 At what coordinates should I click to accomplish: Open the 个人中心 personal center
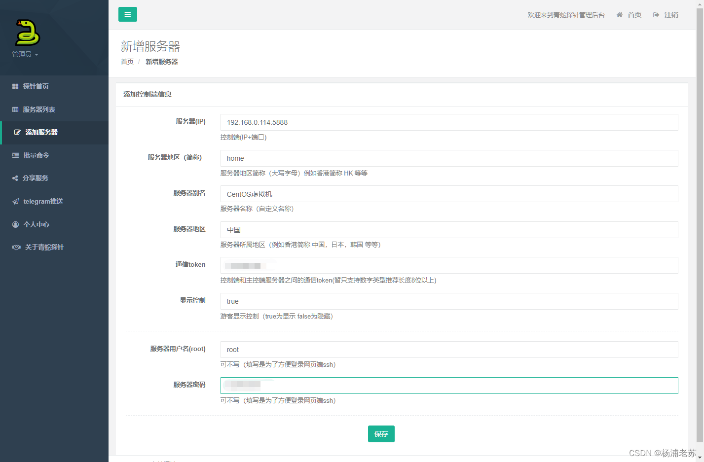coord(15,224)
